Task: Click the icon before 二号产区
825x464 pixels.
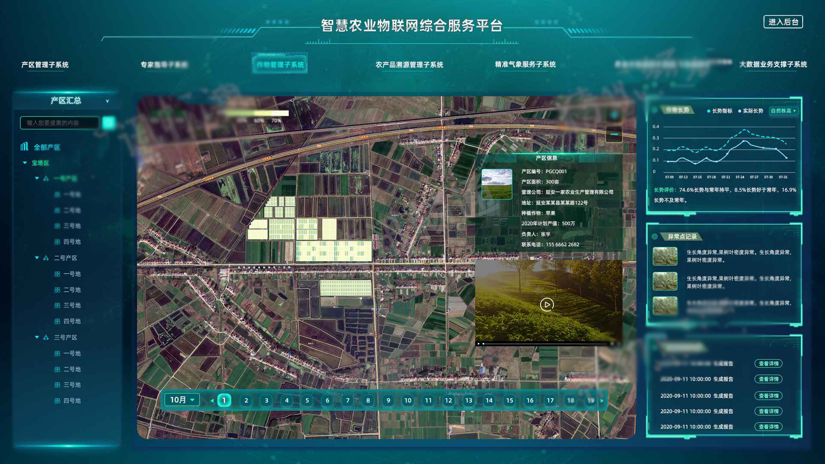Action: [x=46, y=258]
